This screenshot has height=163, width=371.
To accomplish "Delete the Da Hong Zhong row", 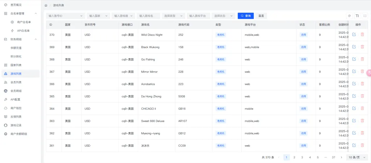I will 362,96.
